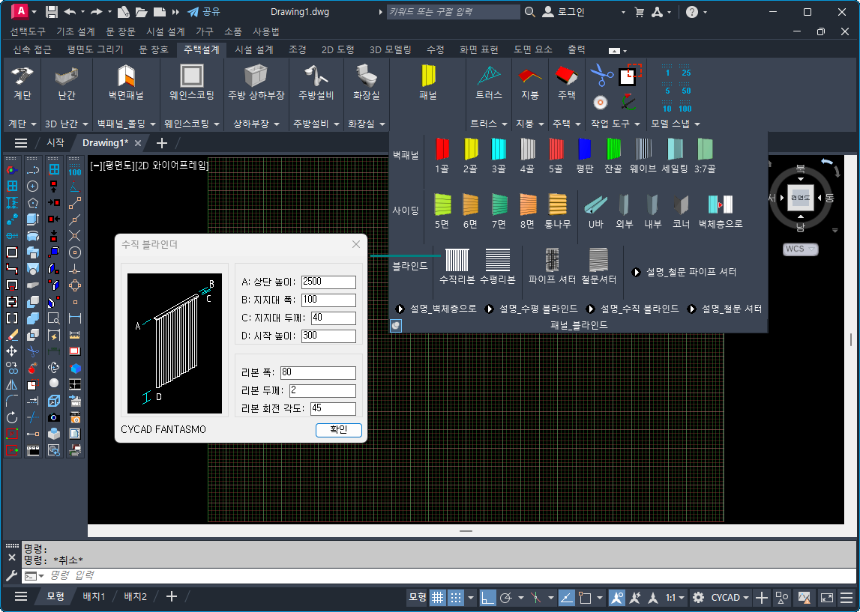This screenshot has height=612, width=860.
Task: Click the 리본 폭 input field
Action: click(318, 372)
